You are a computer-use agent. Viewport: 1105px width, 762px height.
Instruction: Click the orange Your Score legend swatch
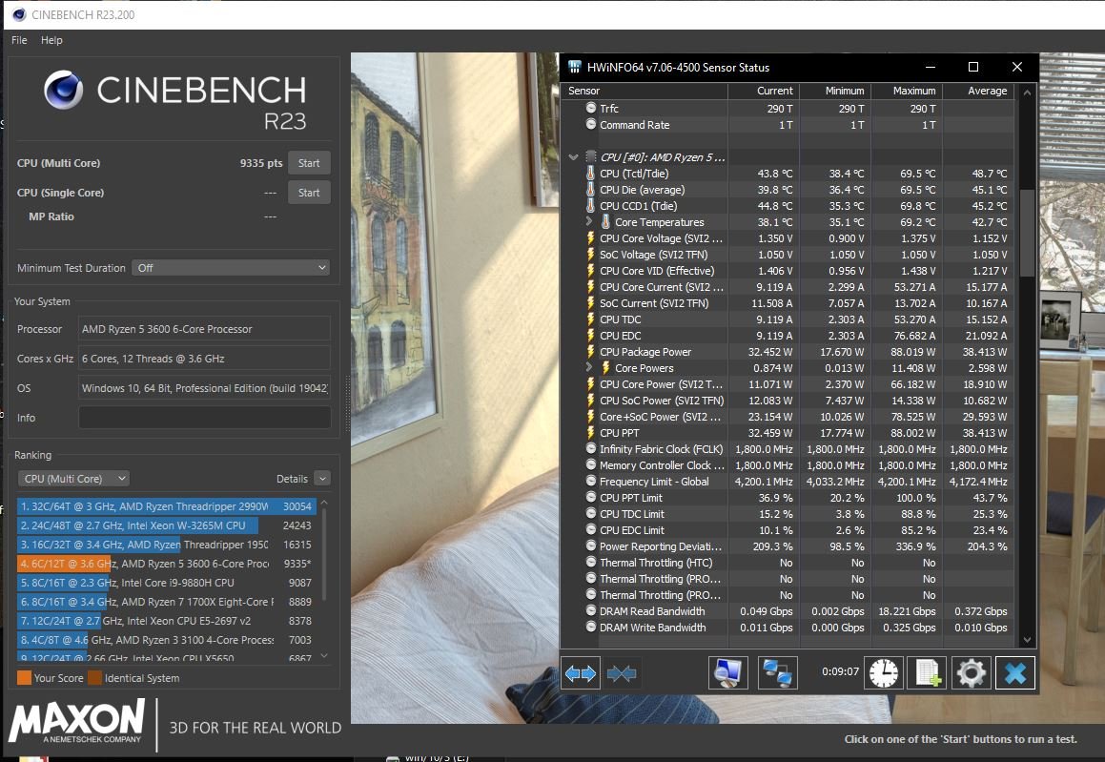pos(24,678)
